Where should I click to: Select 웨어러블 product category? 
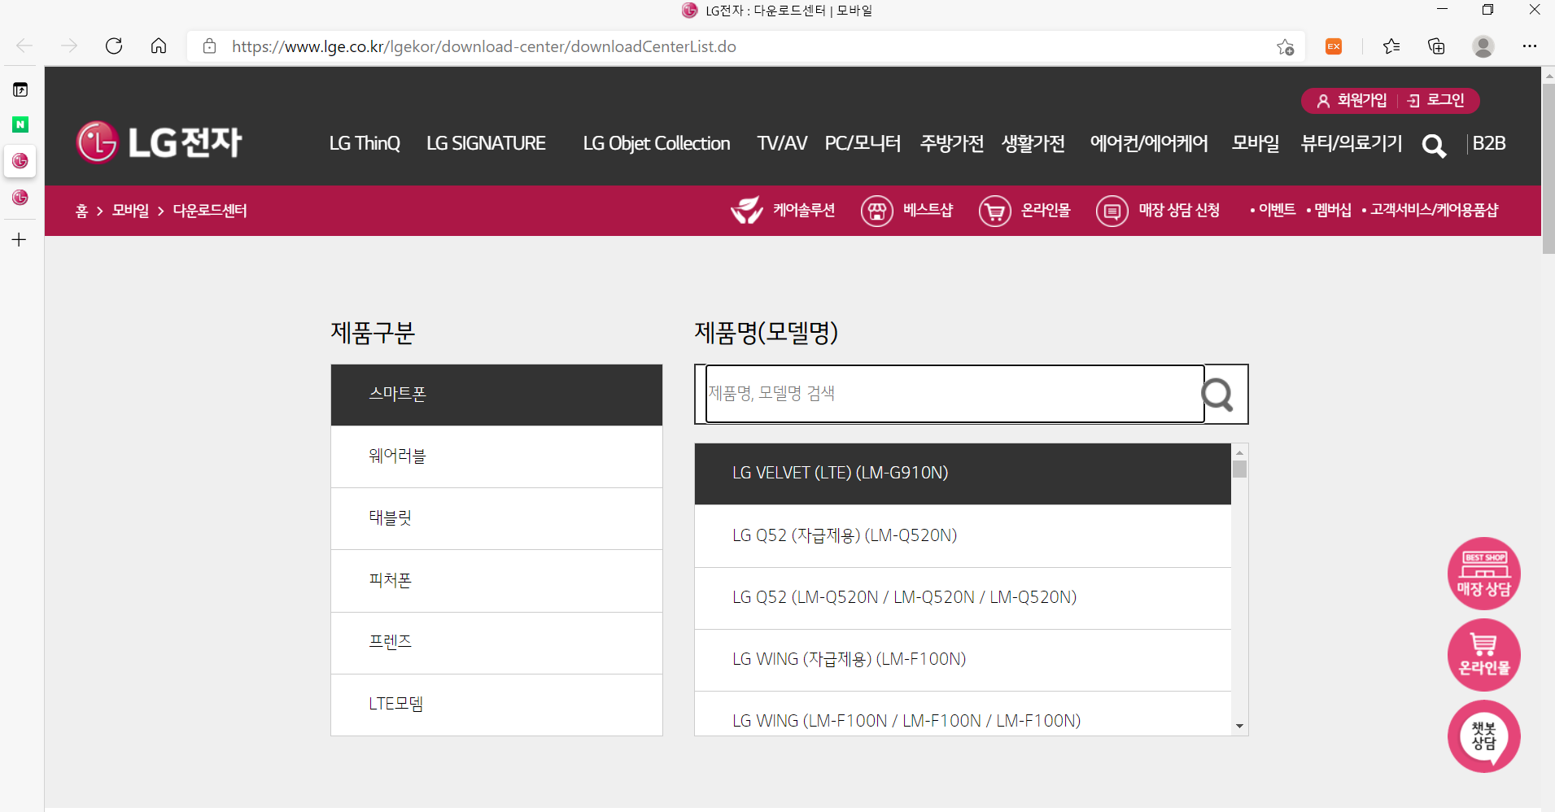coord(496,456)
